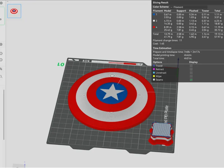Click the Display heading
The height and width of the screenshot is (168, 224).
tap(193, 62)
